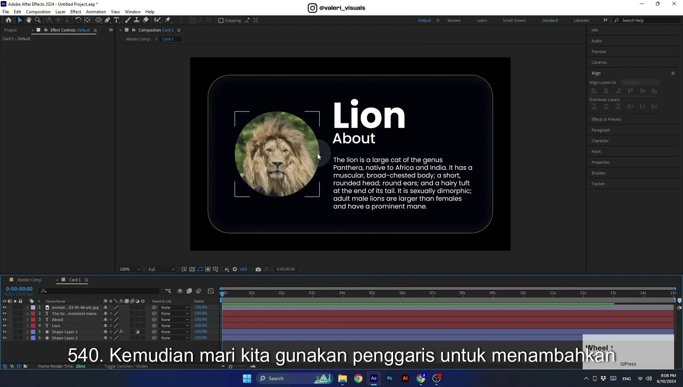Toggle transparency grid in viewer

pyautogui.click(x=192, y=269)
